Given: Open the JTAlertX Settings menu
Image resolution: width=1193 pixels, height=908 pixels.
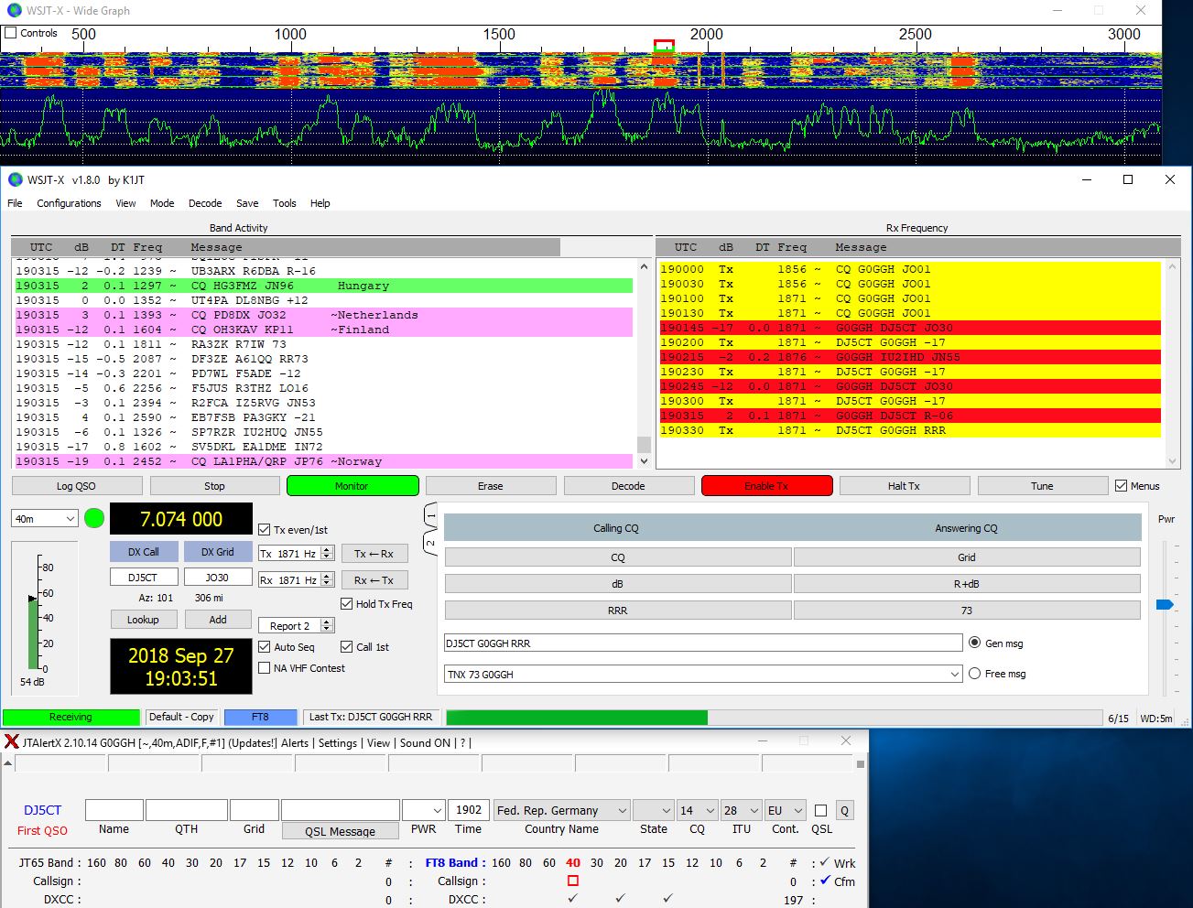Looking at the screenshot, I should pos(338,743).
